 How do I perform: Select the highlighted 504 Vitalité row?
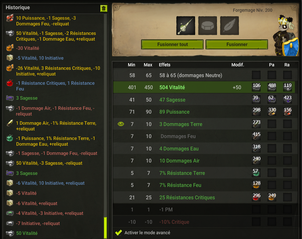point(204,87)
